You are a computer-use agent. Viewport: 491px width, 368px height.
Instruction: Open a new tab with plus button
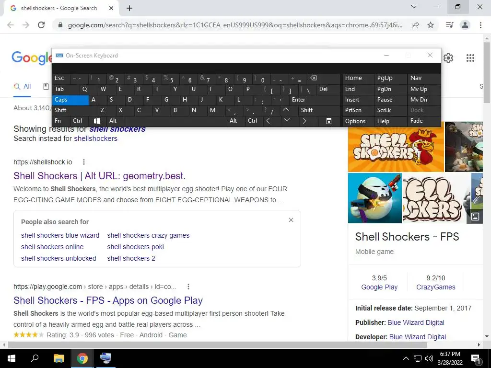129,9
